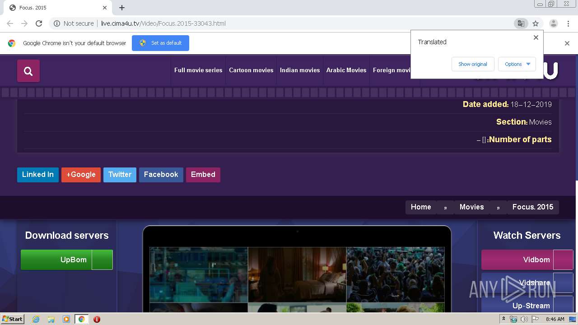Open Options dropdown in translate popup
The height and width of the screenshot is (325, 578).
click(x=517, y=64)
